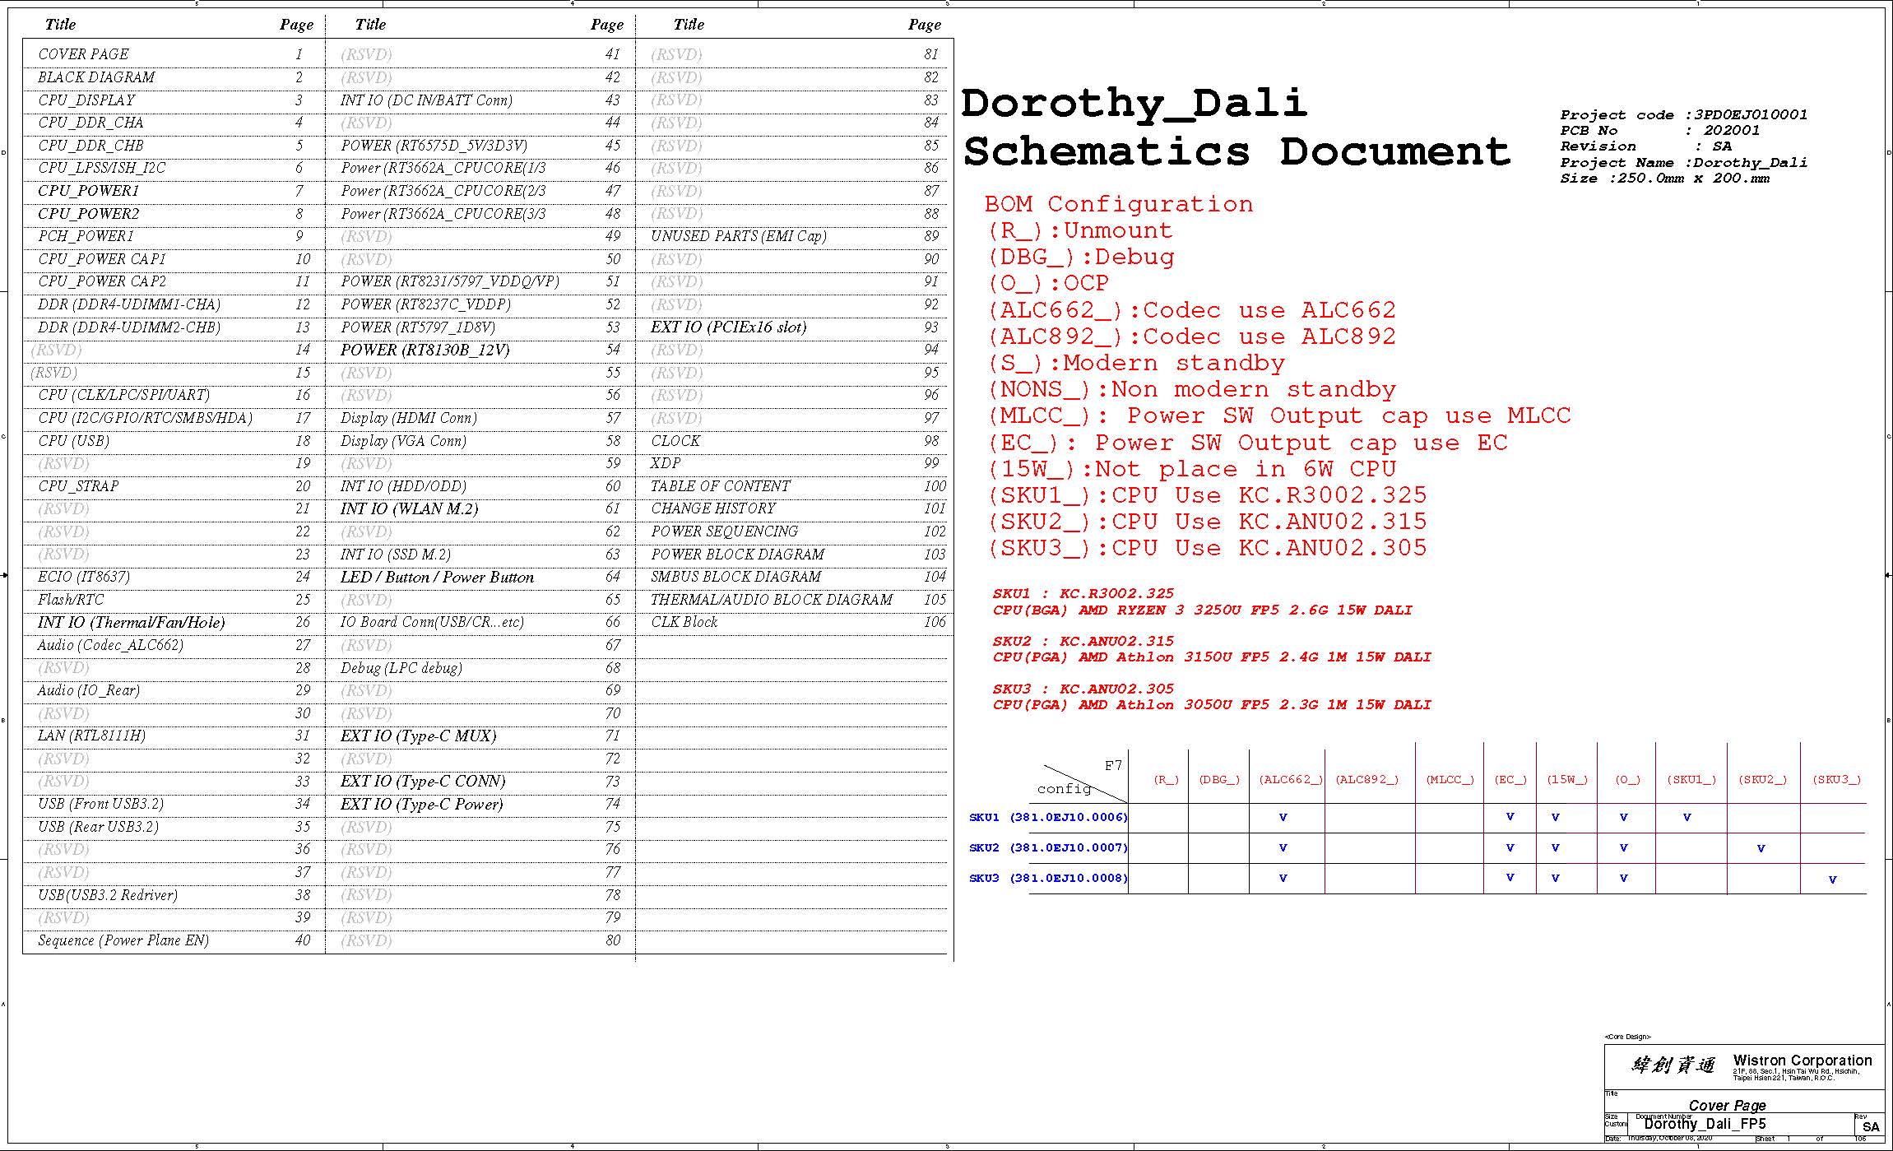Click POWER BLOCK DIAGRAM row
1893x1151 pixels.
point(738,555)
